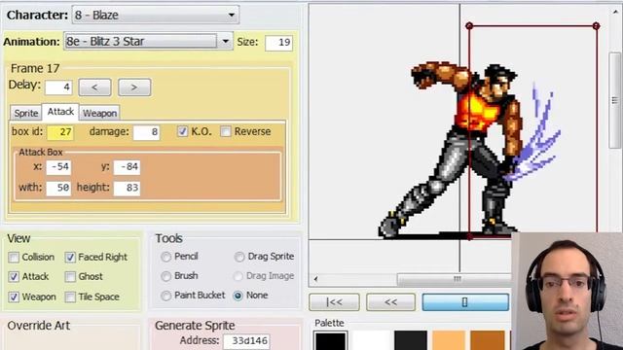The height and width of the screenshot is (350, 623).
Task: Enable the Ghost view checkbox
Action: coord(70,276)
